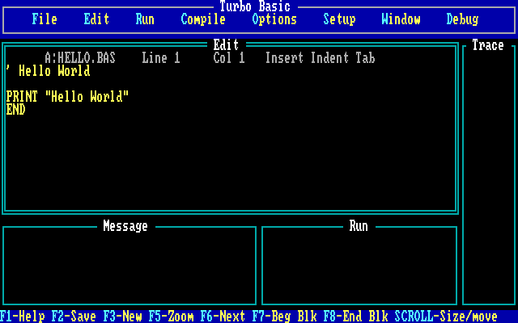The height and width of the screenshot is (323, 518).
Task: Click the Edit window title
Action: [226, 45]
